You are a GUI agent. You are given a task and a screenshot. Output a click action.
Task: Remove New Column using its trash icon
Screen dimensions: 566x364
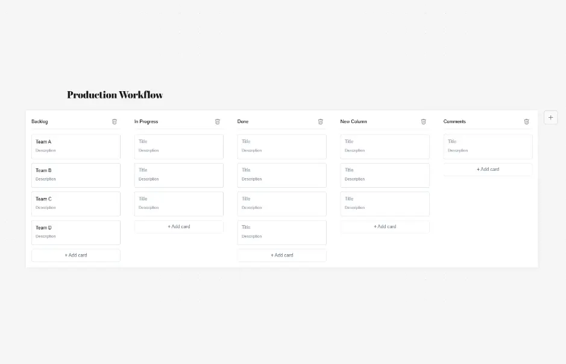click(423, 121)
